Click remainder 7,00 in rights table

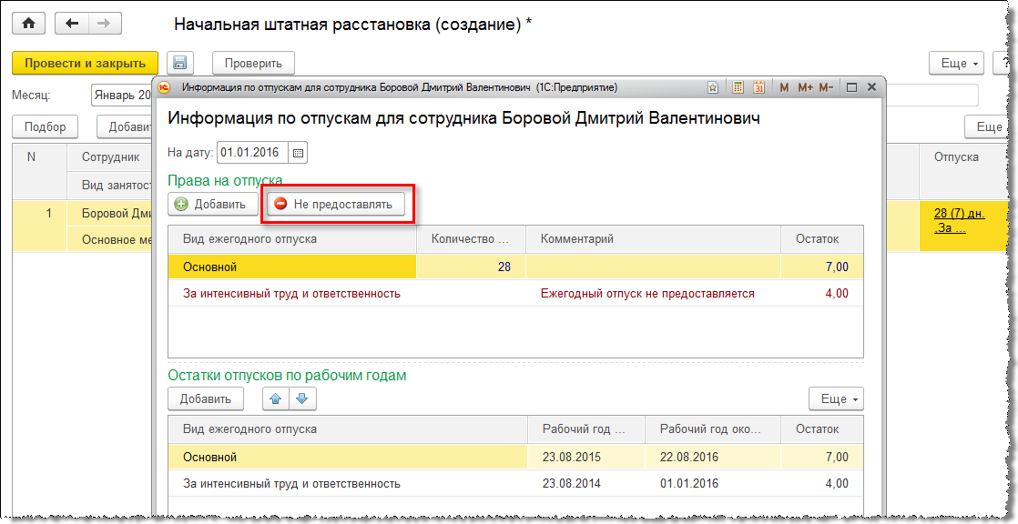click(x=836, y=267)
